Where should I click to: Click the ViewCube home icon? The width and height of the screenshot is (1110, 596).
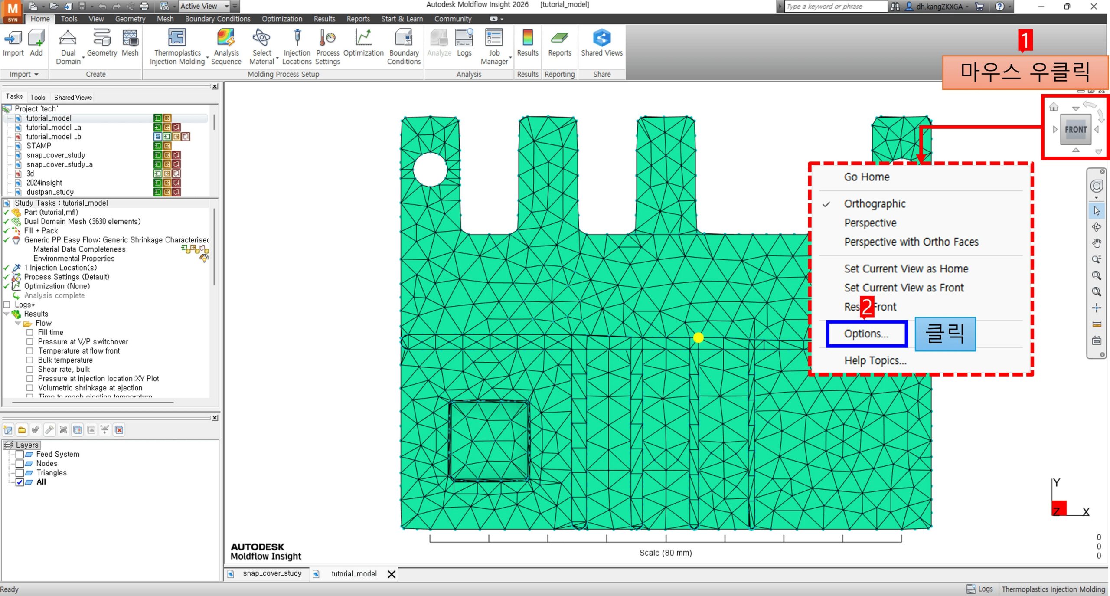(x=1054, y=107)
